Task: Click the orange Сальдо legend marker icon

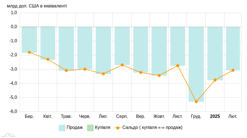Action: click(118, 128)
